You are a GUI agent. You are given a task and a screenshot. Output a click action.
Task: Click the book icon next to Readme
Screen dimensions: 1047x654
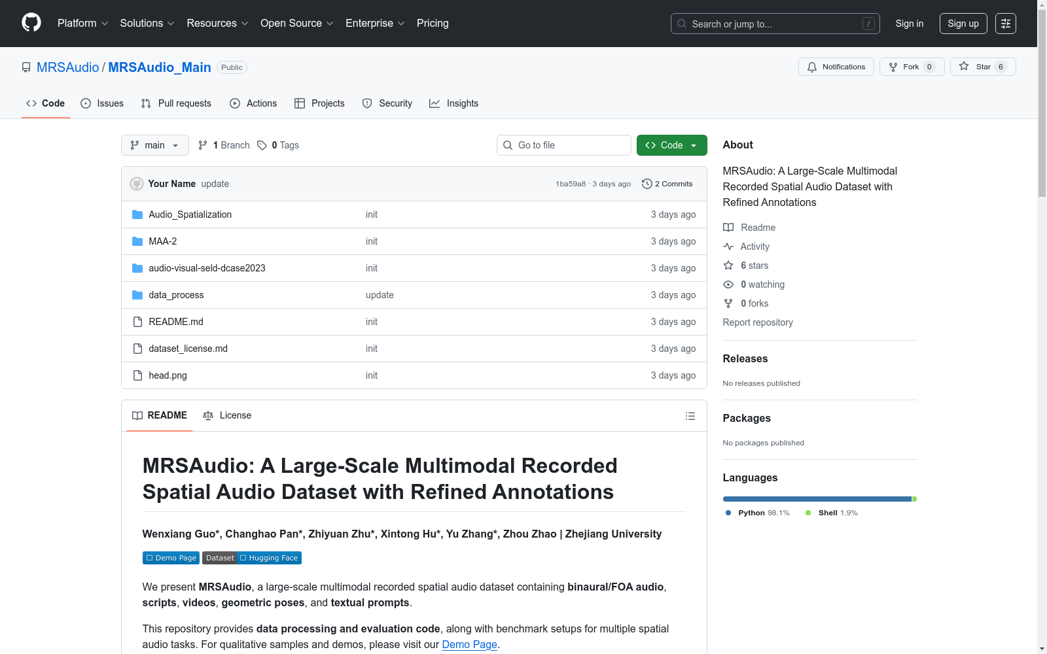coord(728,228)
